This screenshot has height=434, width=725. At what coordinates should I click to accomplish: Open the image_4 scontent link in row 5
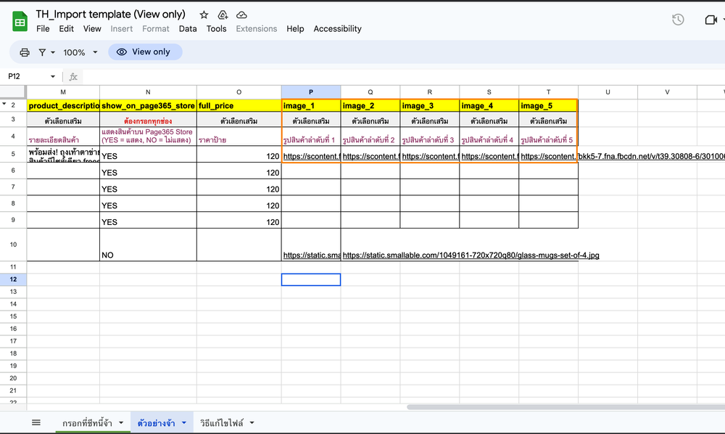click(489, 156)
